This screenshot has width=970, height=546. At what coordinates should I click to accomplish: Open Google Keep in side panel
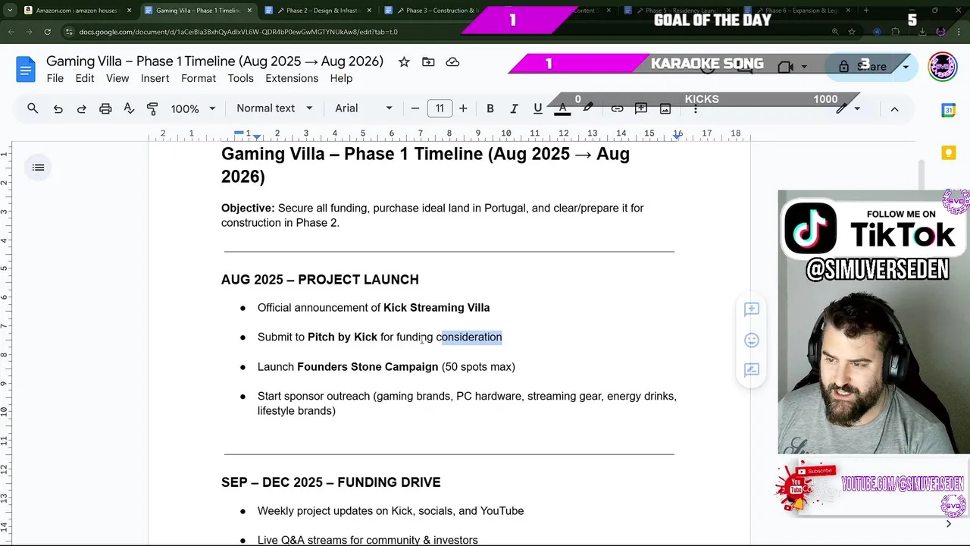[x=948, y=153]
